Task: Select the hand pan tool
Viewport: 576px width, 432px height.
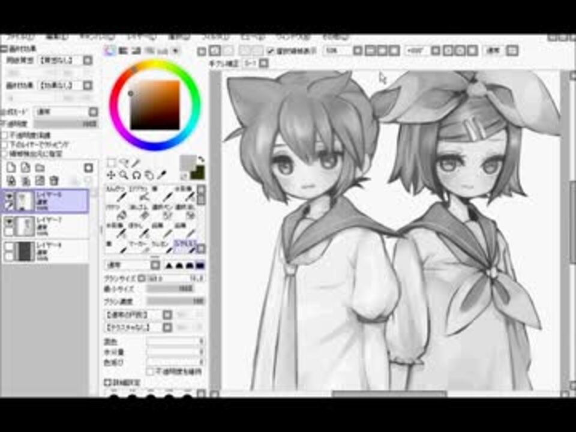Action: (149, 175)
